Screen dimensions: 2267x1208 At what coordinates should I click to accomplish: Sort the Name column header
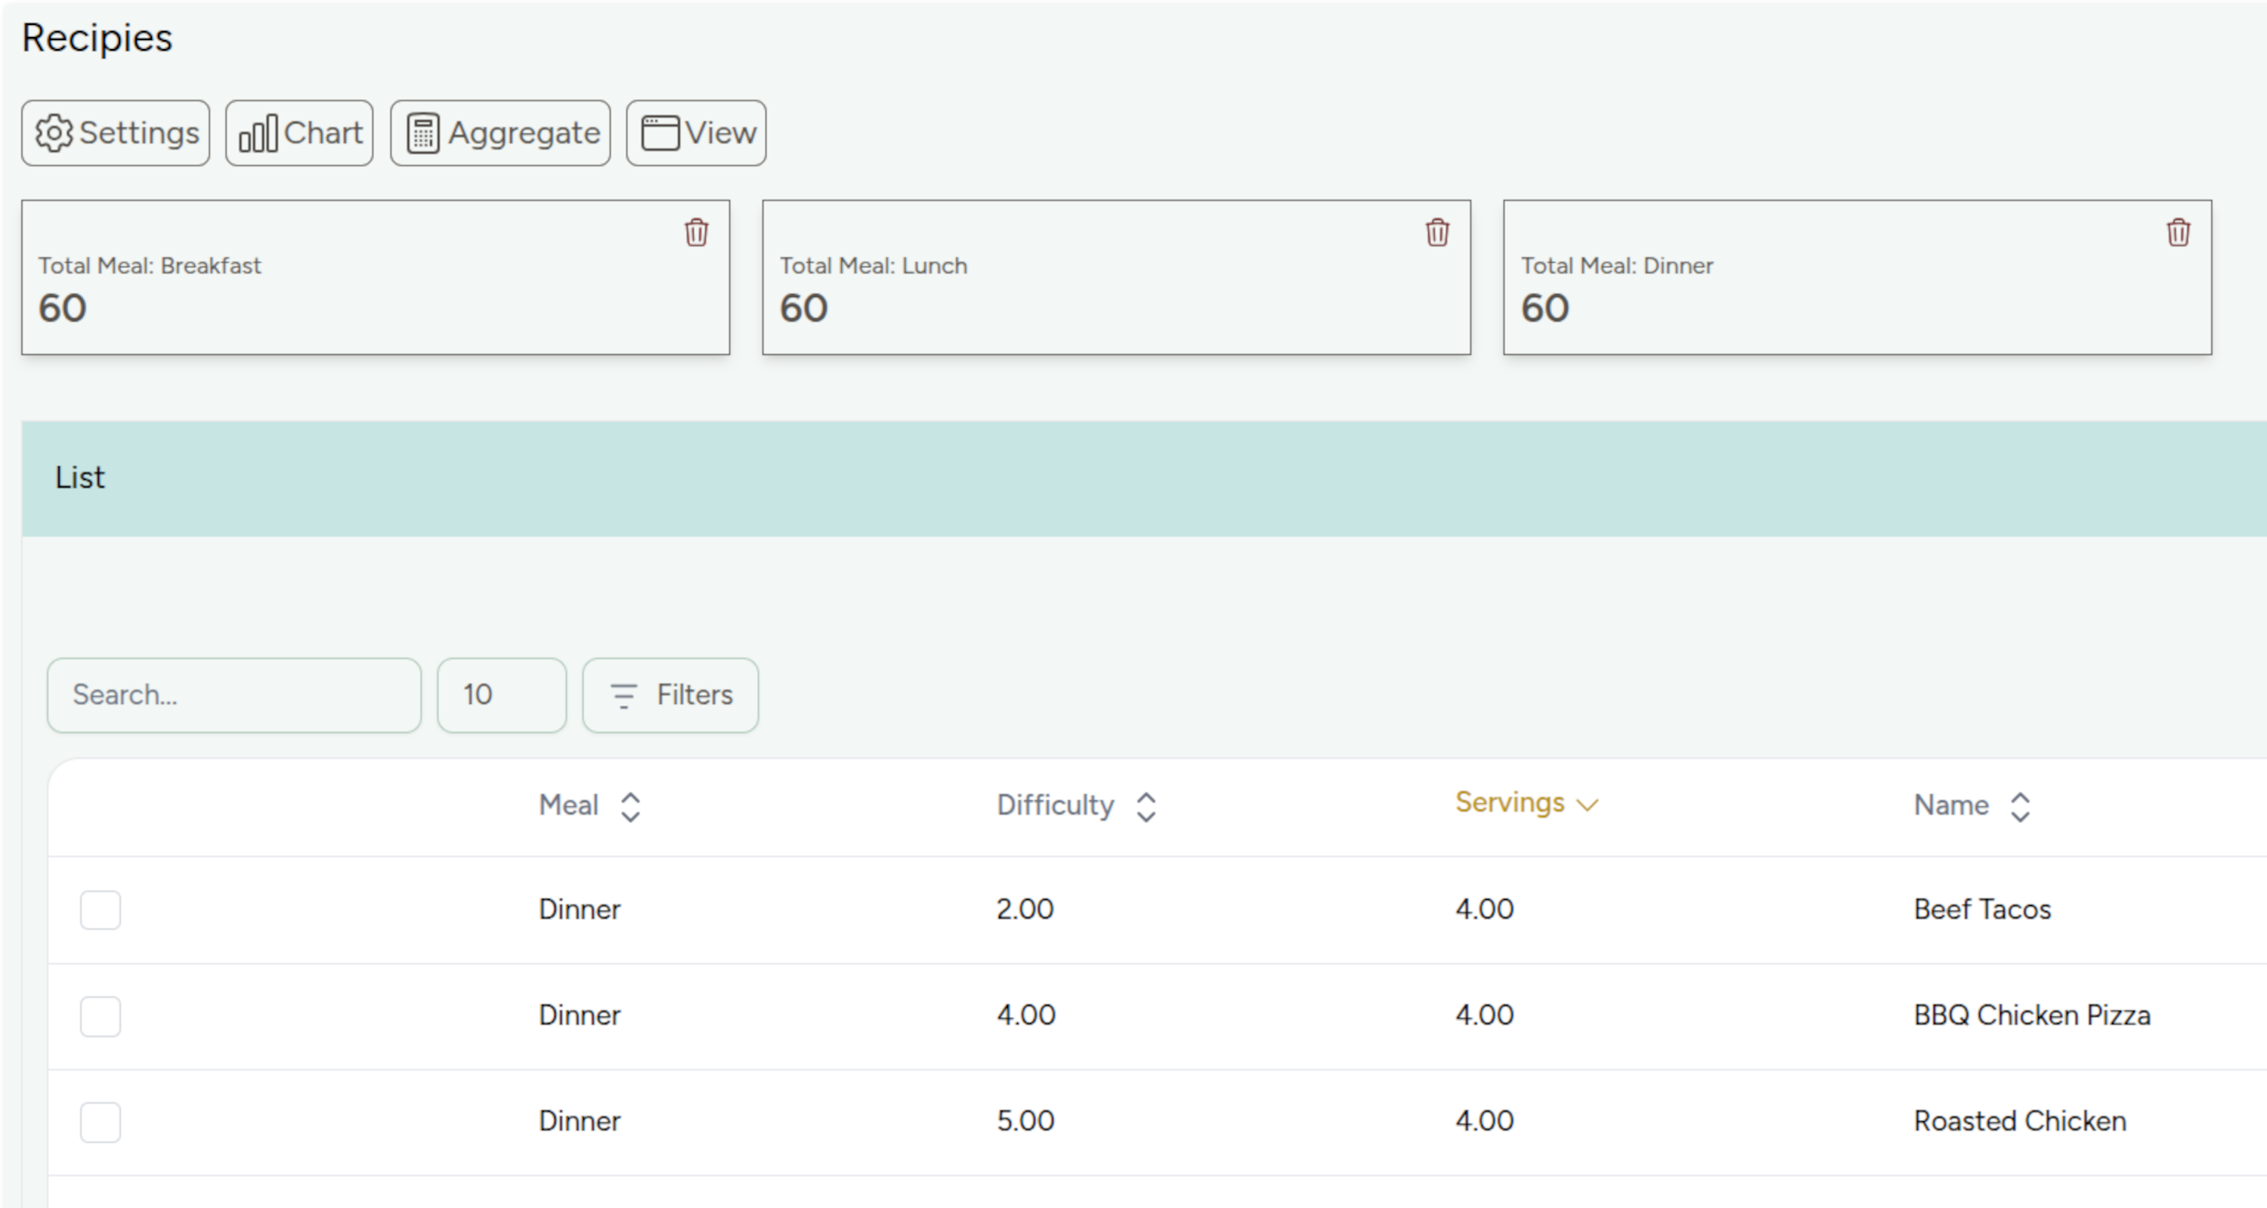pyautogui.click(x=2020, y=806)
